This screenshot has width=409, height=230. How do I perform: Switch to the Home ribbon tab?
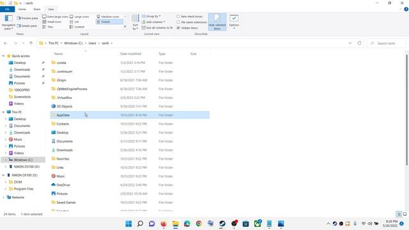point(22,9)
